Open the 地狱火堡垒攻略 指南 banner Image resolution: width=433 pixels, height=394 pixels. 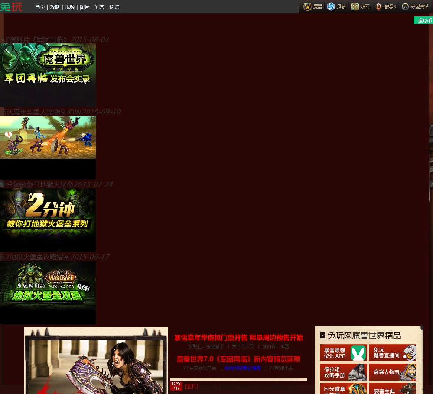tap(48, 293)
